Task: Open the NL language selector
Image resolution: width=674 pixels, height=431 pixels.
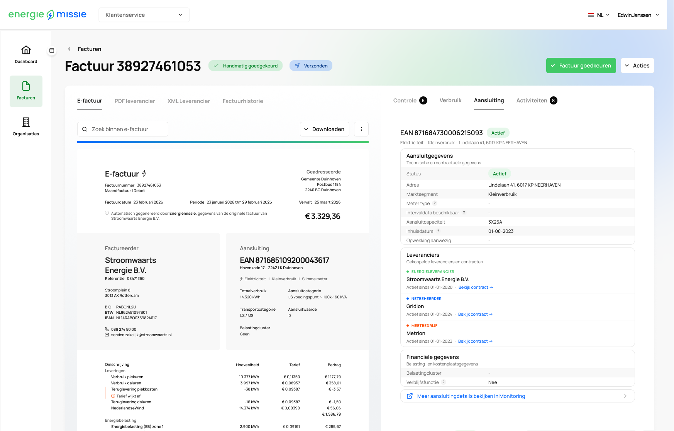Action: click(598, 15)
